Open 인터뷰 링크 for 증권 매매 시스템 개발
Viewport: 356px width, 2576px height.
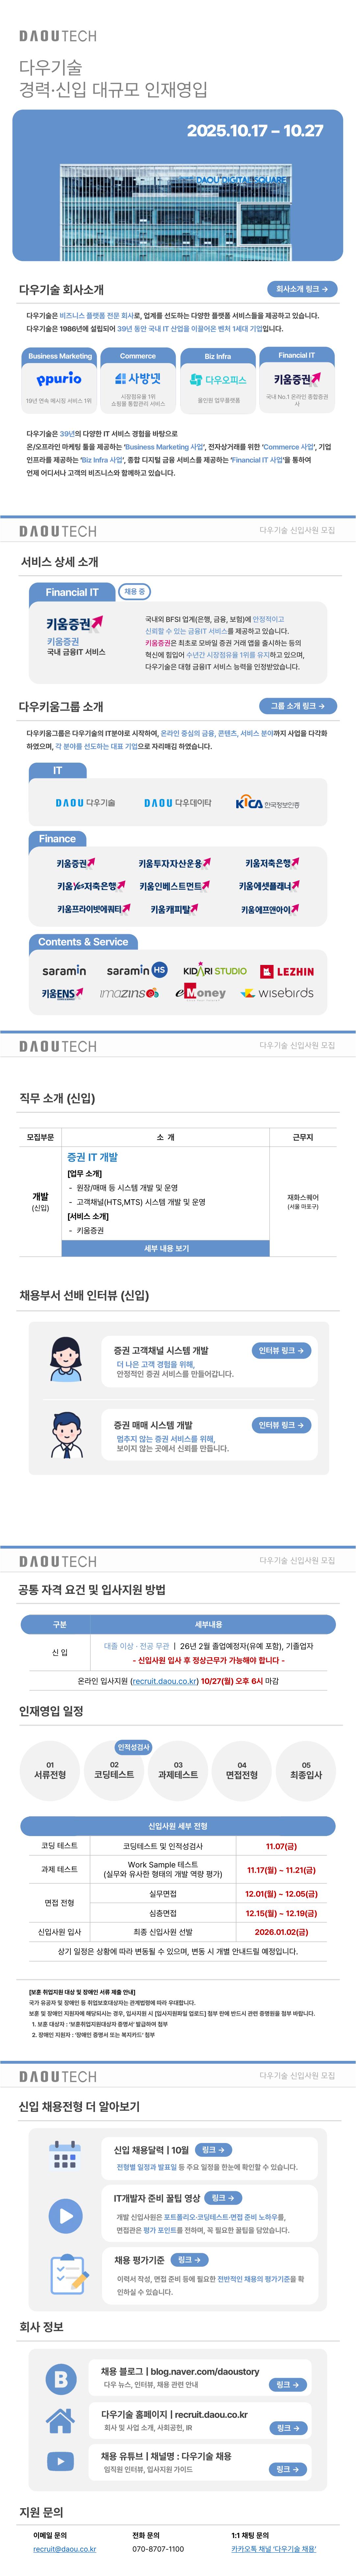(281, 1425)
